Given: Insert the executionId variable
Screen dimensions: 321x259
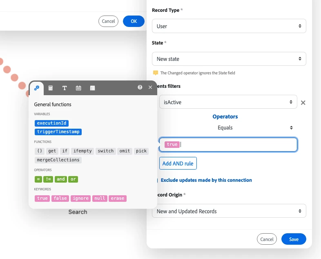Looking at the screenshot, I should coord(51,123).
